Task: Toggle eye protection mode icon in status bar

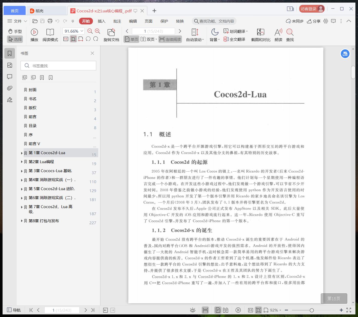Action: tap(193, 310)
